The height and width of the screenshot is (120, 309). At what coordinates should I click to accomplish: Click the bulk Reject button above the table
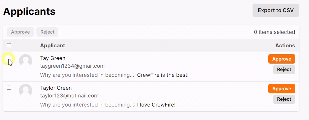(47, 32)
